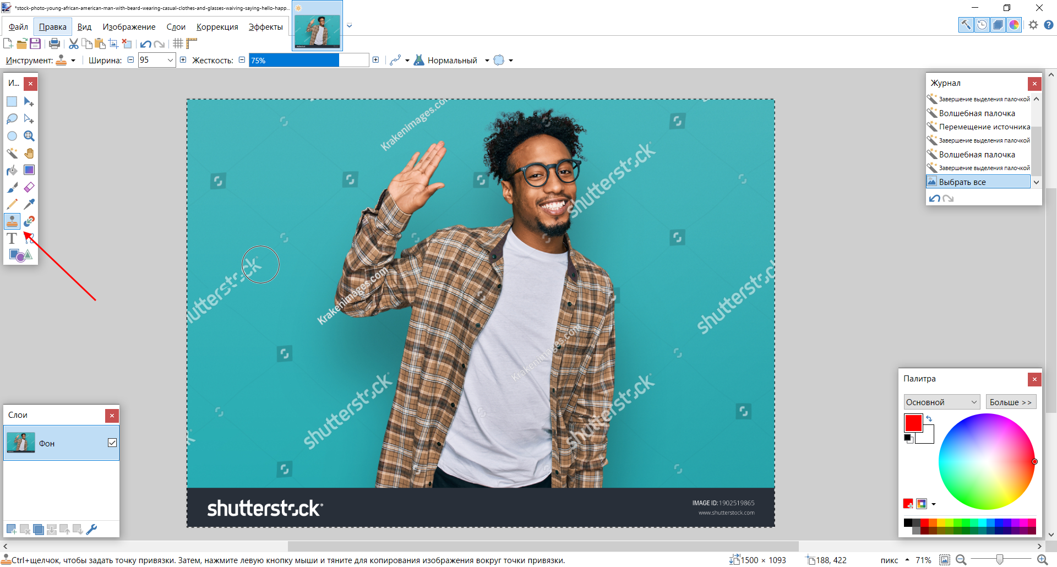Select the Rectangle Select tool
The image size is (1057, 567).
tap(12, 102)
